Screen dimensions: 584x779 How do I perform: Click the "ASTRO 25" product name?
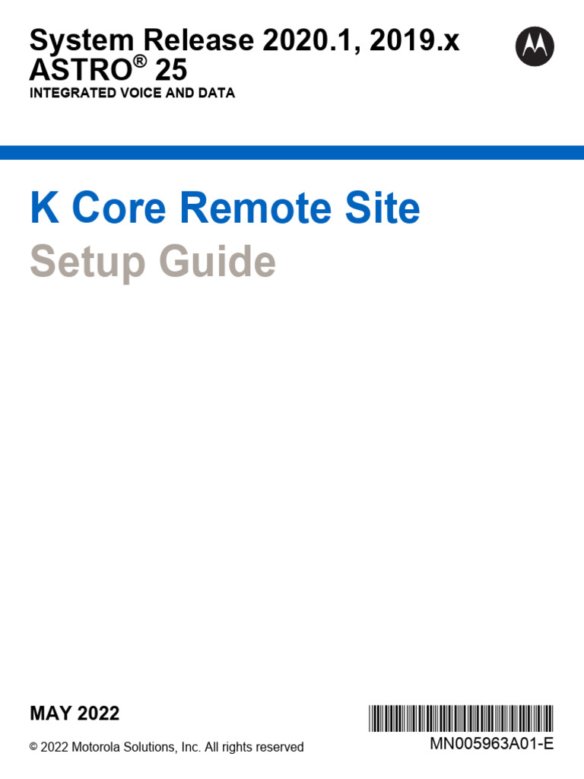coord(107,71)
